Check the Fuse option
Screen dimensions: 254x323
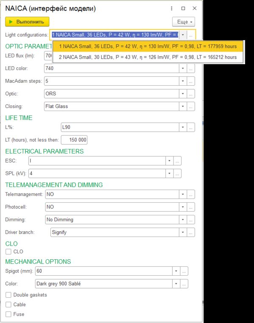[8, 314]
